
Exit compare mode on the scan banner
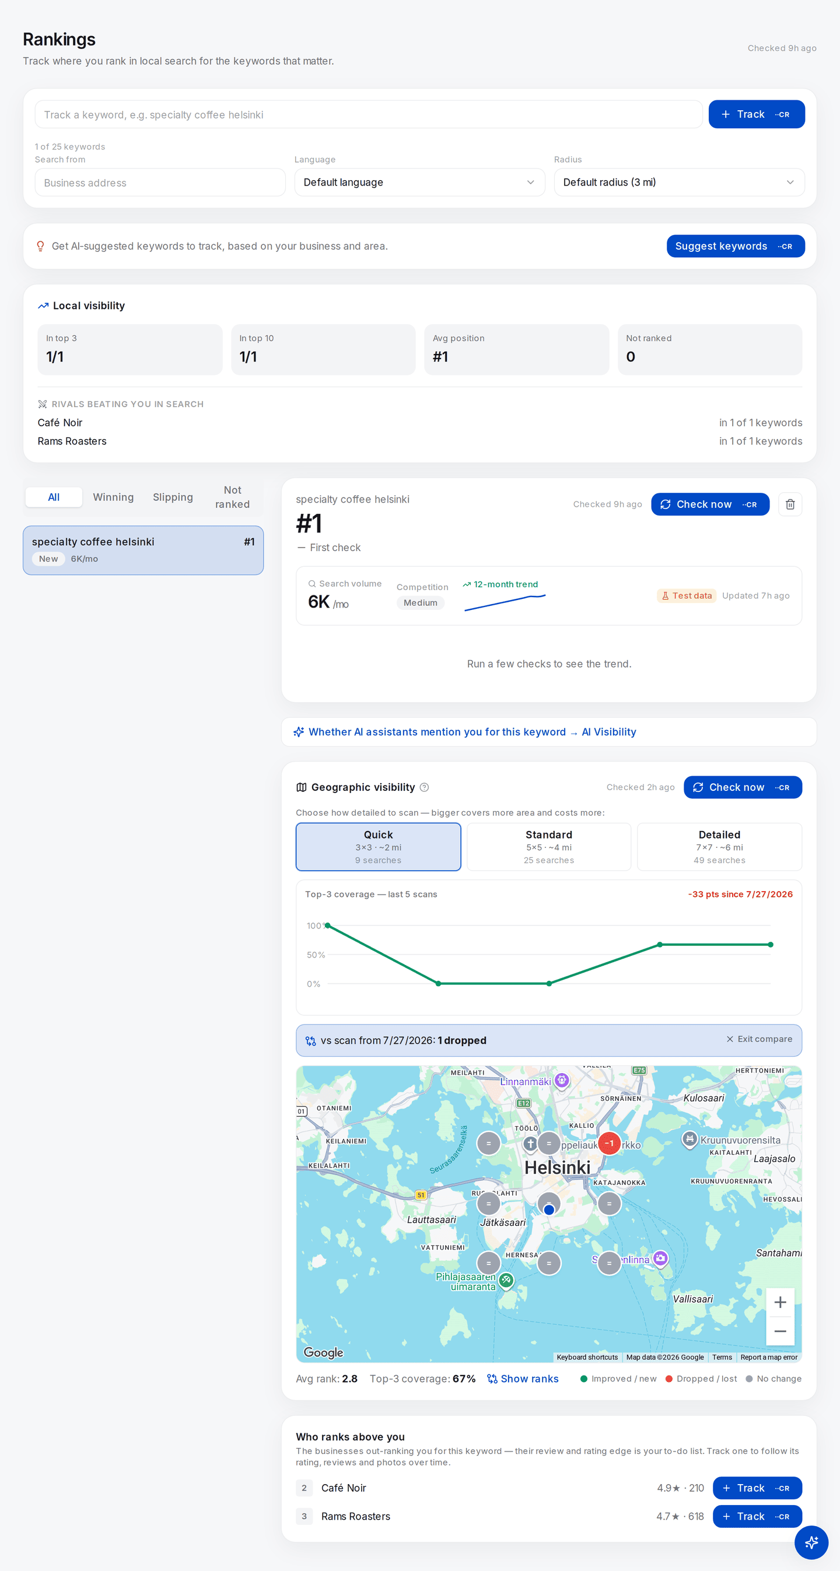coord(759,1039)
